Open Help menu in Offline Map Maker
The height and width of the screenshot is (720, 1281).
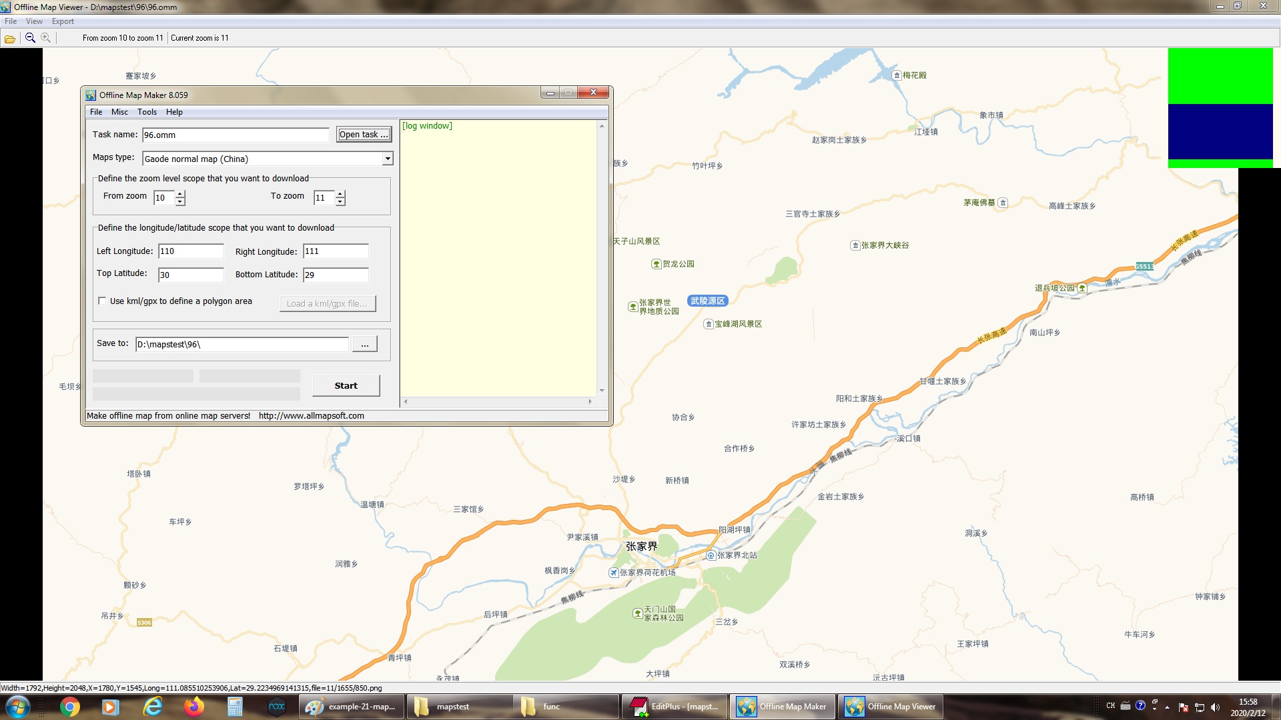point(174,112)
